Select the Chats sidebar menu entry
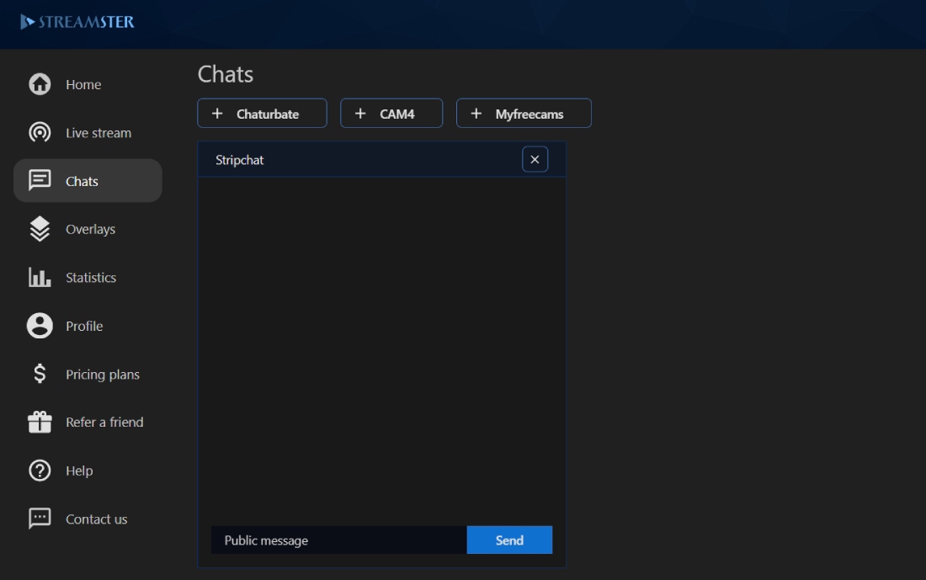The height and width of the screenshot is (580, 926). [88, 180]
